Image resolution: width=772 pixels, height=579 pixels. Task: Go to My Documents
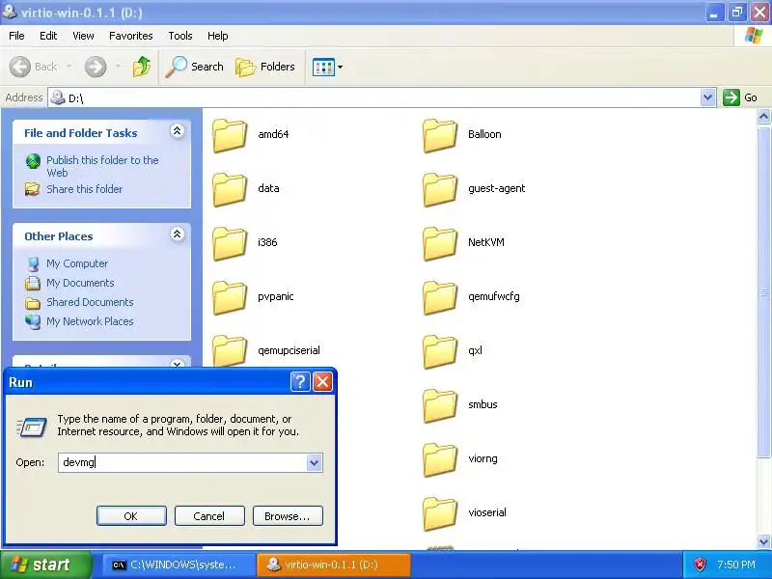(x=80, y=283)
